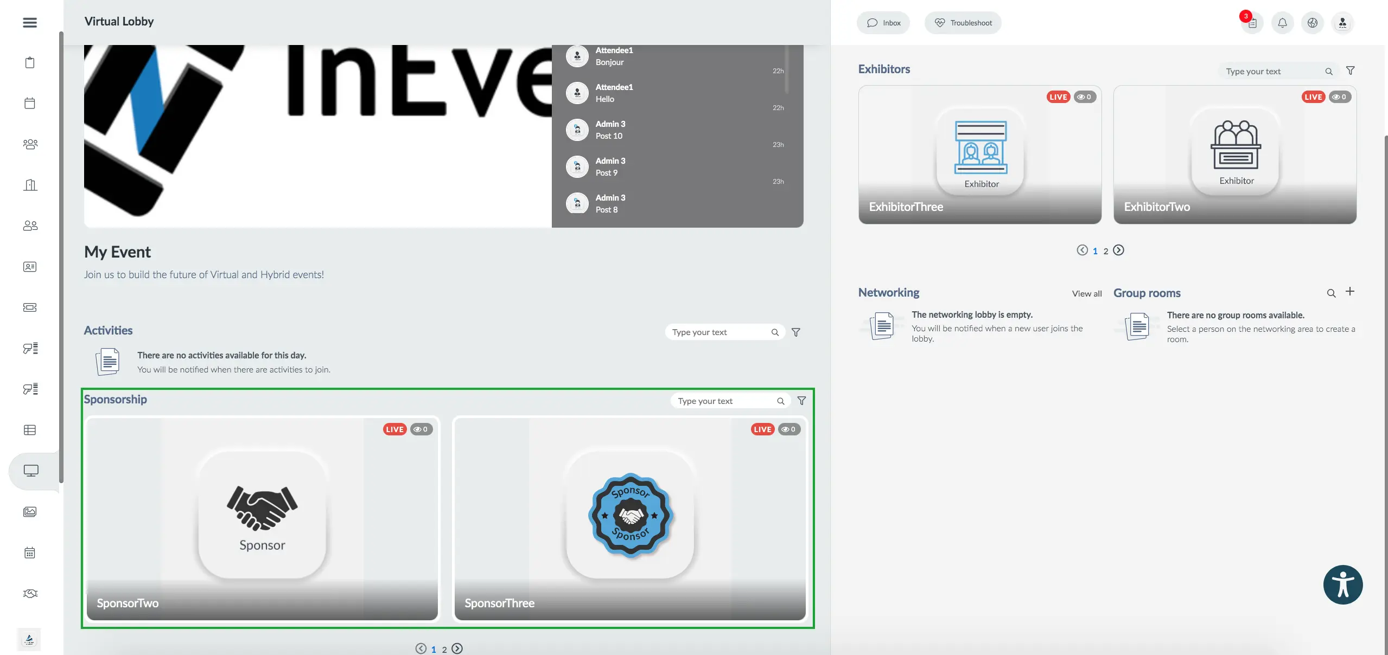Image resolution: width=1388 pixels, height=655 pixels.
Task: Click the notifications bell icon
Action: tap(1283, 22)
